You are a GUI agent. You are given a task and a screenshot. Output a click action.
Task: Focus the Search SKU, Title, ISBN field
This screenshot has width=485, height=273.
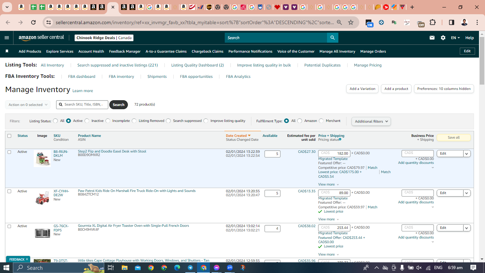[82, 105]
